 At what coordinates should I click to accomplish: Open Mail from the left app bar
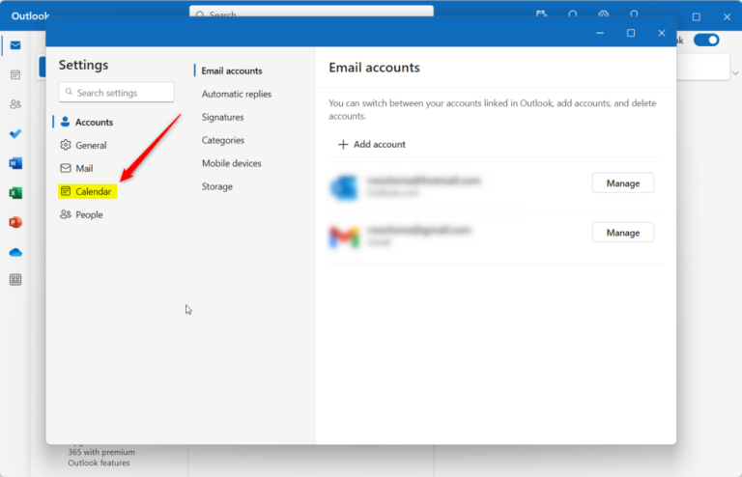(15, 45)
